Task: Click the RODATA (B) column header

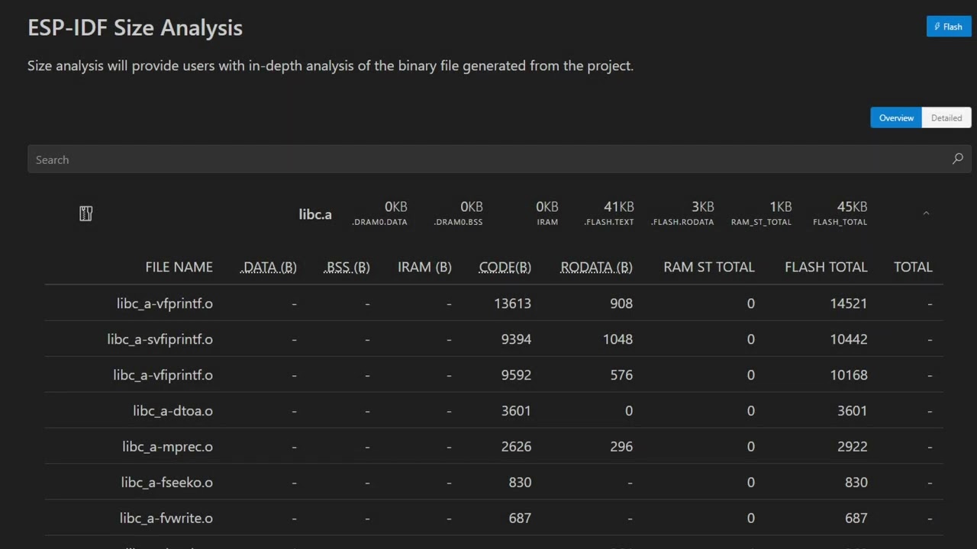Action: tap(596, 267)
